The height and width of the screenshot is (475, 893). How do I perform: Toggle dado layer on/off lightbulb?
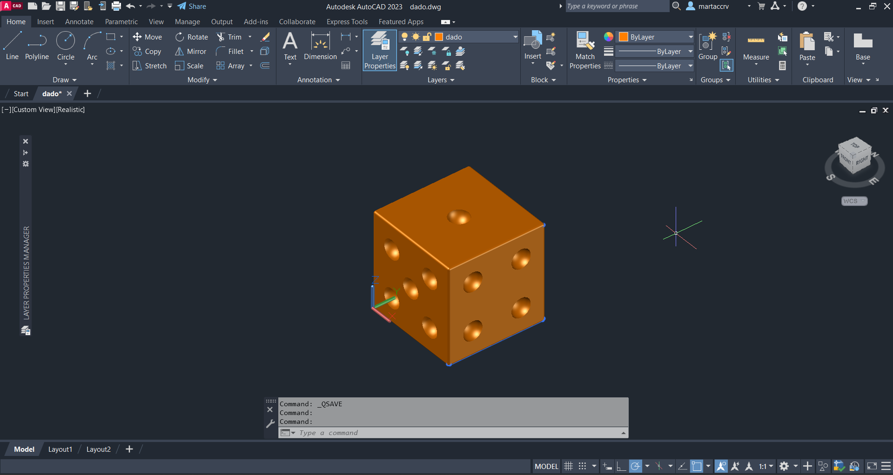(x=404, y=37)
